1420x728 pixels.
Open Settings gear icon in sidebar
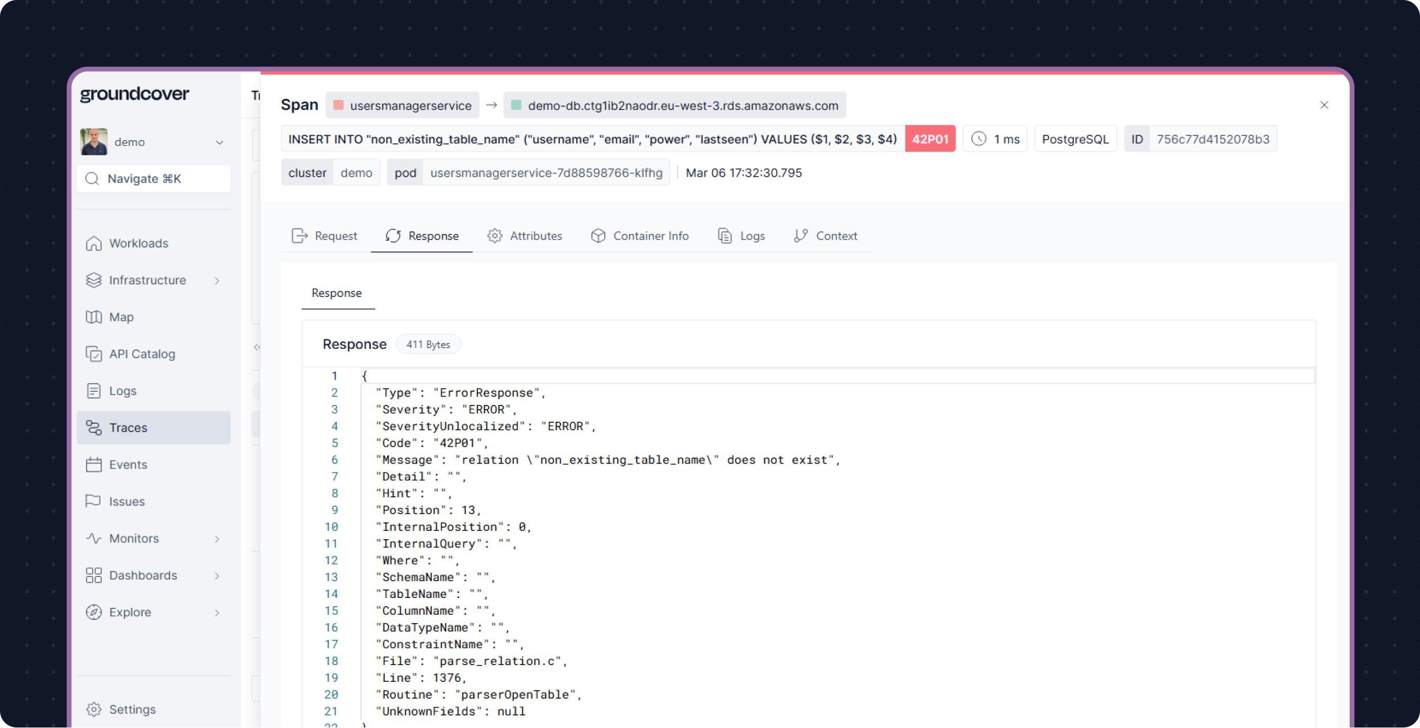(94, 709)
